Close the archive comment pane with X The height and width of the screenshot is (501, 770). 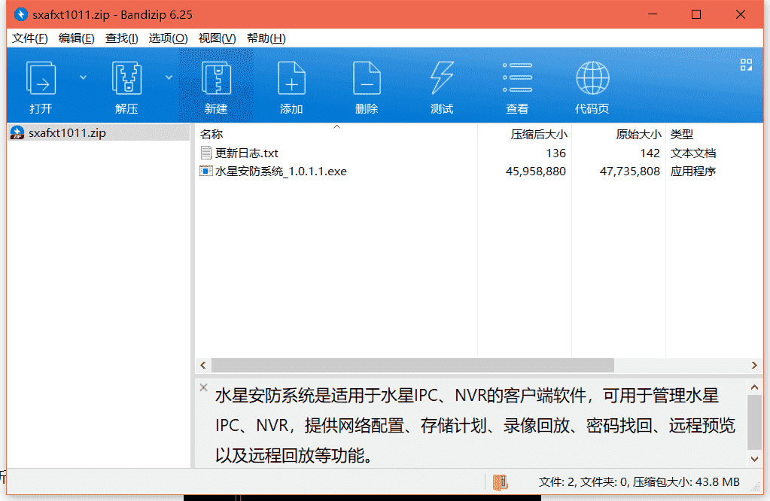[203, 387]
